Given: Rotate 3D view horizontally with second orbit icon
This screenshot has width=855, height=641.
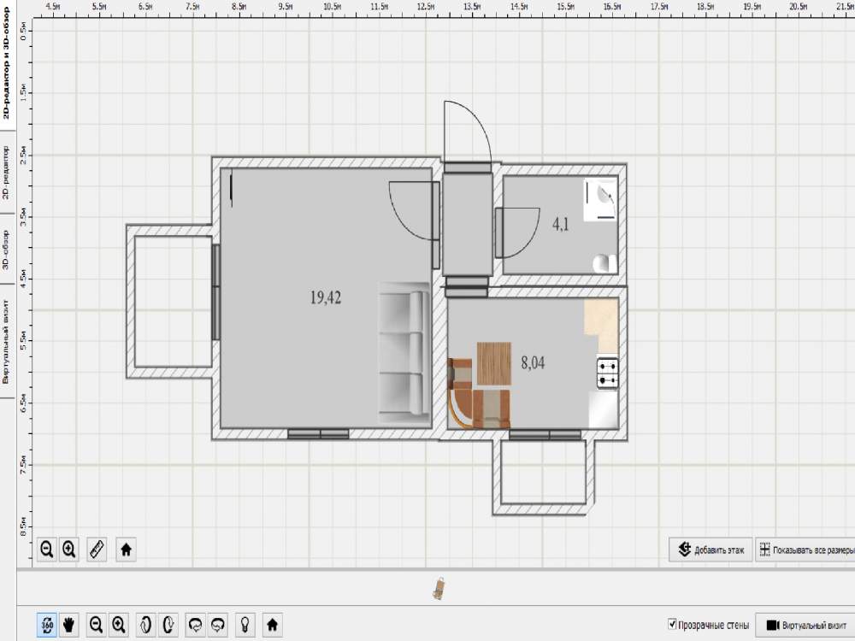Looking at the screenshot, I should 218,625.
